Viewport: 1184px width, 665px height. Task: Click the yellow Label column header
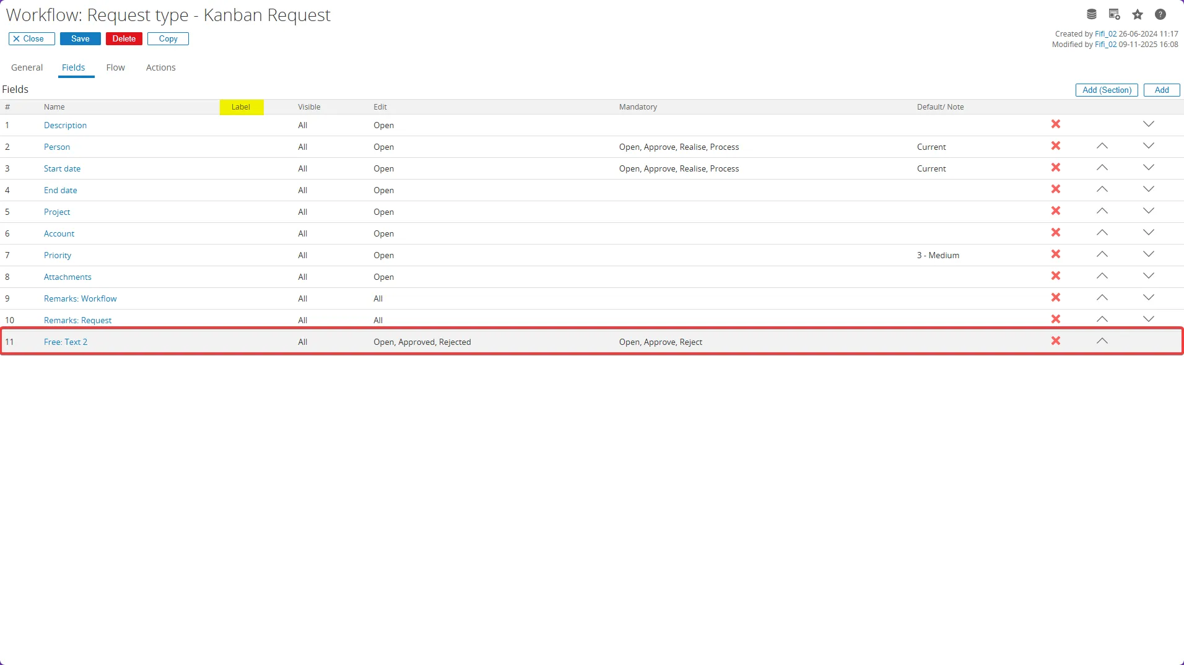click(241, 107)
